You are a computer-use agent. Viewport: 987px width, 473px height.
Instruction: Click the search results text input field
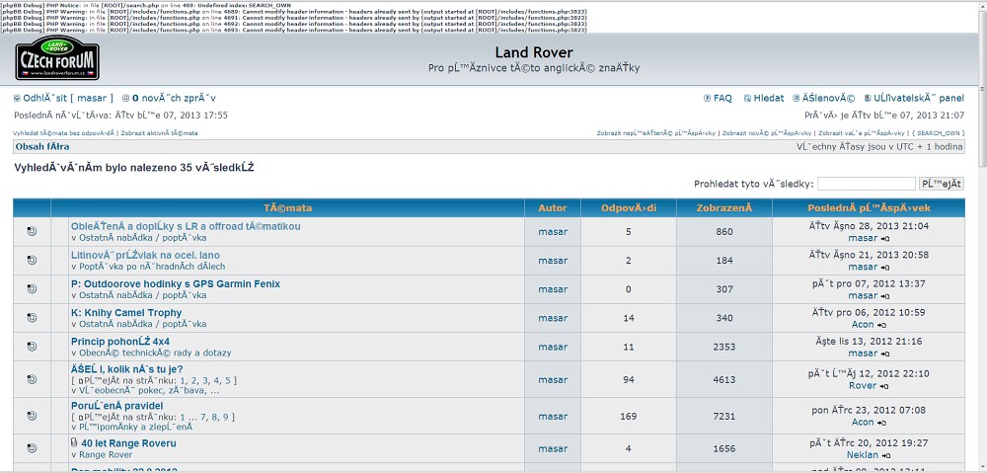point(866,184)
